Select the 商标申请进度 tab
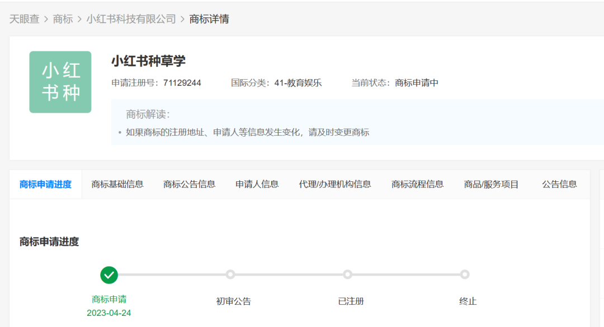This screenshot has height=327, width=604. (45, 184)
